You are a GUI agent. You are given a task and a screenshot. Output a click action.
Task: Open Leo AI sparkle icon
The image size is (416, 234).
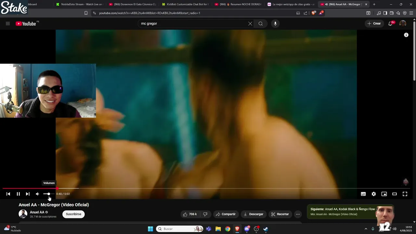coord(398,13)
